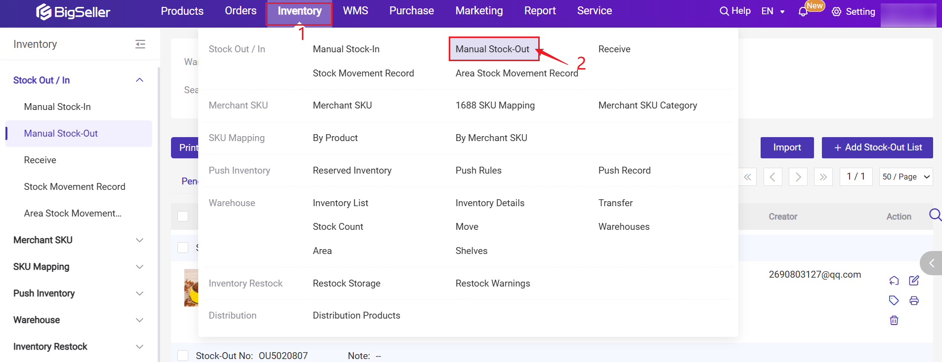Delete the record using the trash icon
The height and width of the screenshot is (362, 942).
pos(894,321)
